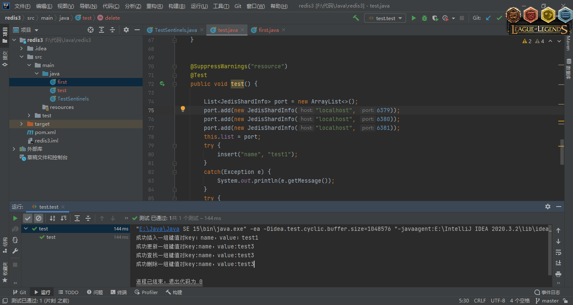This screenshot has width=573, height=305.
Task: Open the test.test run configuration dropdown
Action: pyautogui.click(x=385, y=18)
